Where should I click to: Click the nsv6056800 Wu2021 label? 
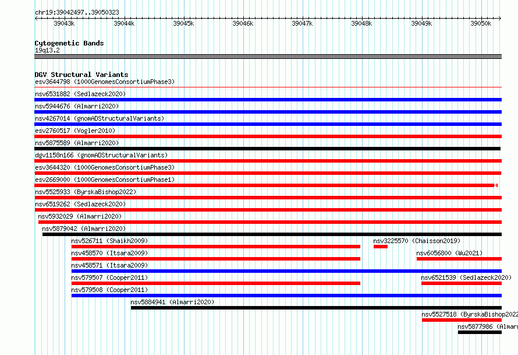[449, 253]
